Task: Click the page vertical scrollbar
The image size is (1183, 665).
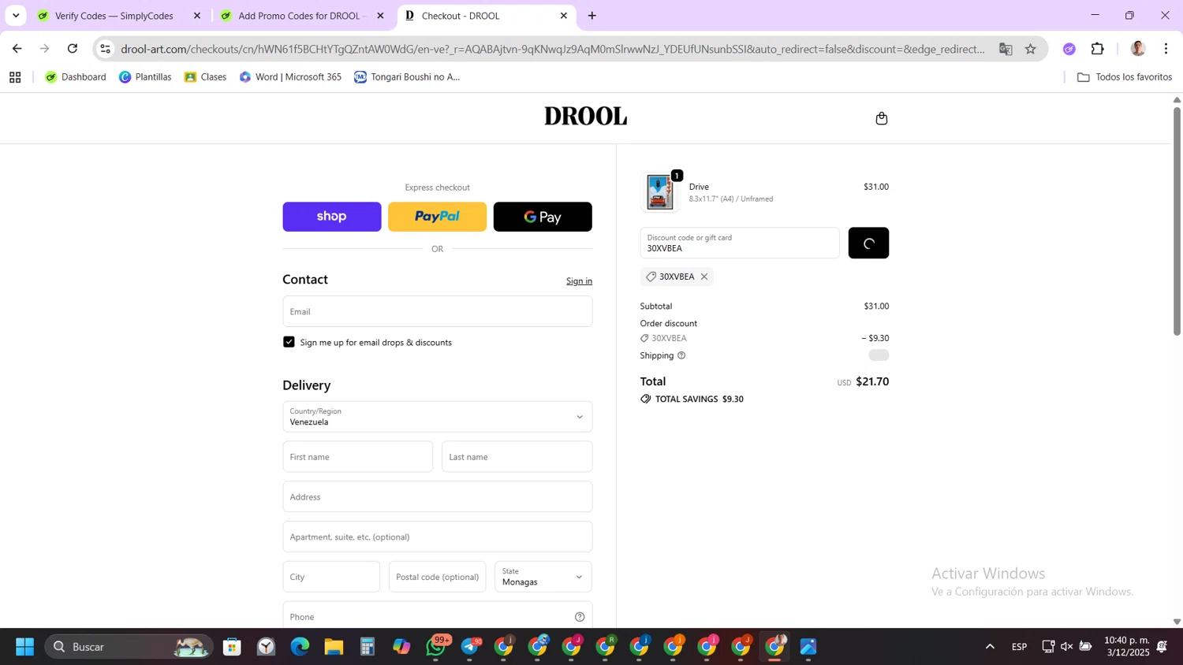Action: (1177, 221)
